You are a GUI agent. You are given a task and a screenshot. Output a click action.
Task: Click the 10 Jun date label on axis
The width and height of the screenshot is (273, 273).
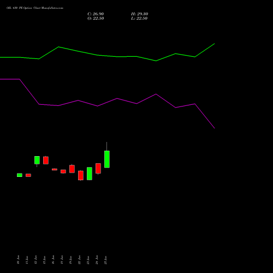pos(18,259)
